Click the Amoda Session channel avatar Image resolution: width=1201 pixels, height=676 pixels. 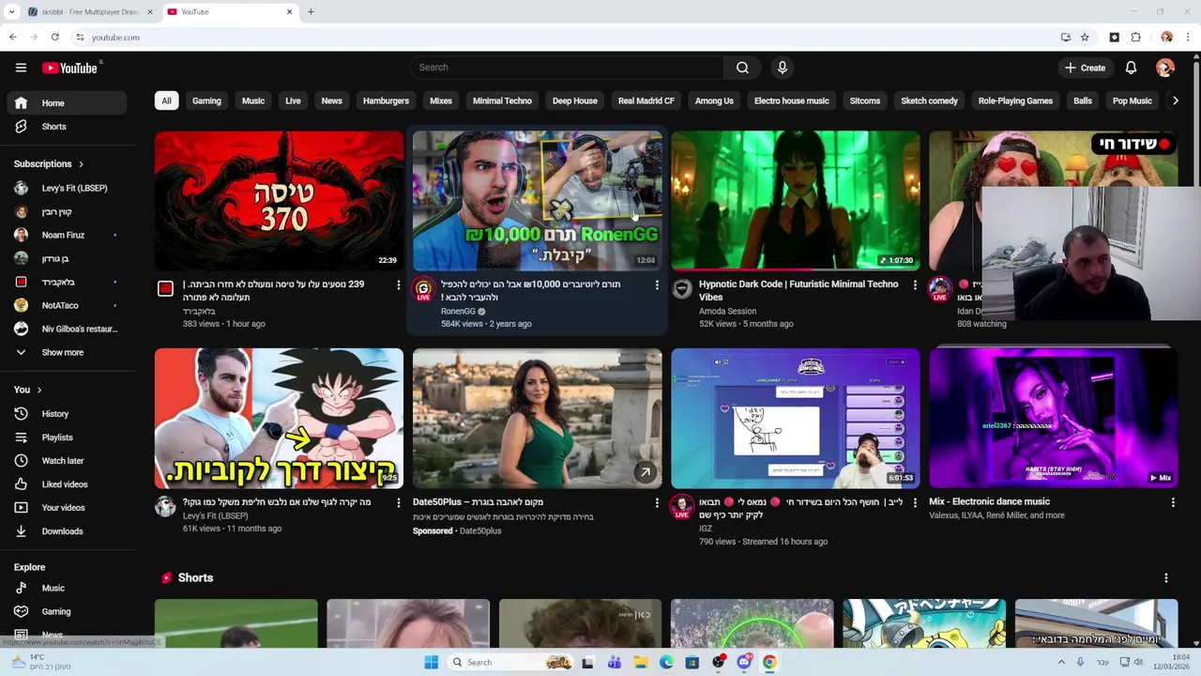(x=682, y=288)
